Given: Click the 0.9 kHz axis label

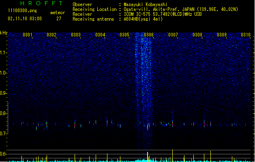Looking at the screenshot, I should click(3, 93).
